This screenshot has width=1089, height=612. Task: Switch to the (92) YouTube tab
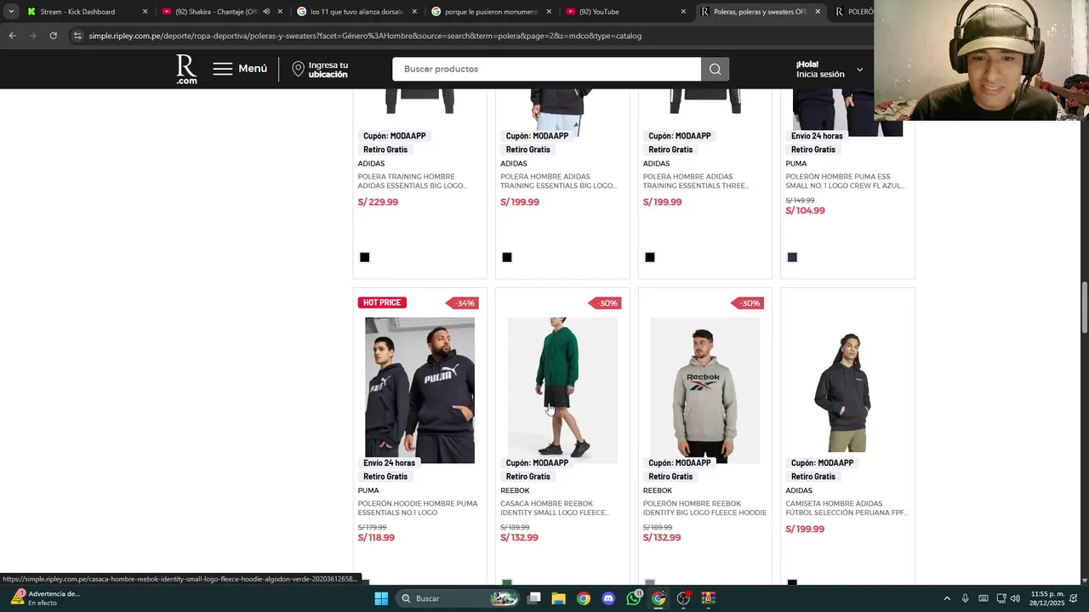tap(626, 12)
